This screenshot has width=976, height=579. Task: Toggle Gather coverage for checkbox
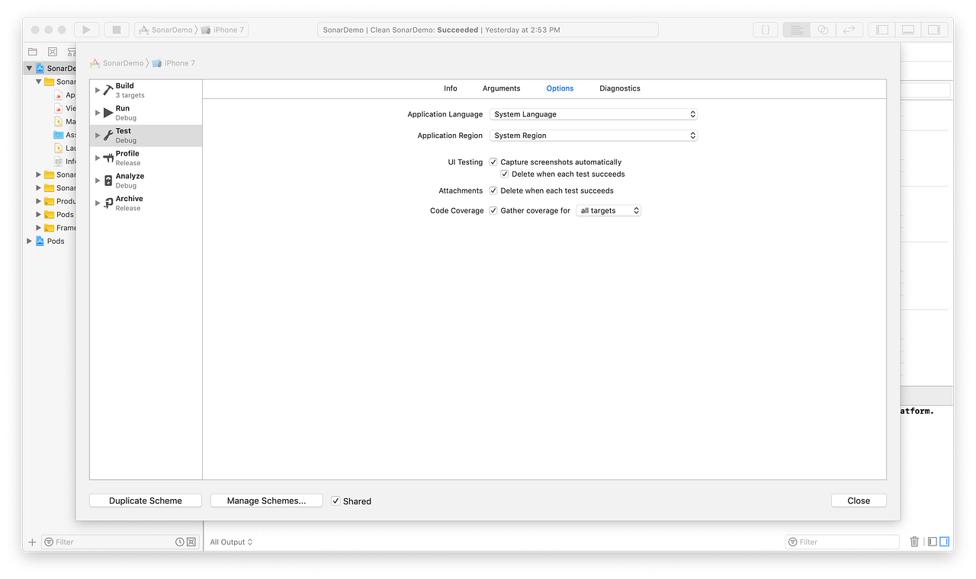click(493, 210)
